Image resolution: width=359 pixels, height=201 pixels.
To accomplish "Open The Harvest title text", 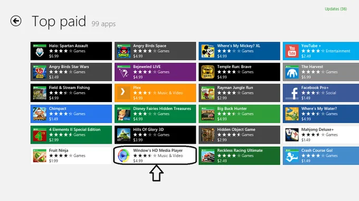I will pyautogui.click(x=312, y=67).
